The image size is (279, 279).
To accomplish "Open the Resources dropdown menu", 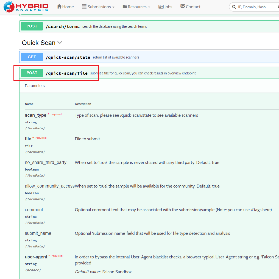I will point(136,7).
